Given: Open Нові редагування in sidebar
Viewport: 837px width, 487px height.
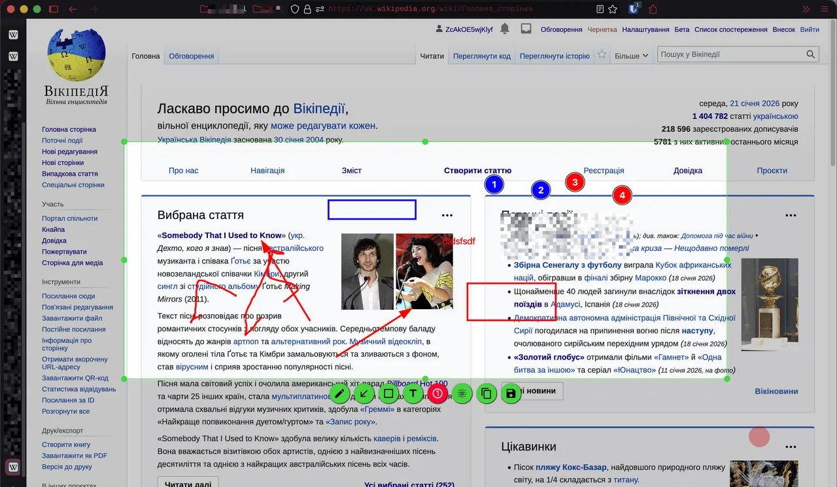Looking at the screenshot, I should [x=70, y=152].
